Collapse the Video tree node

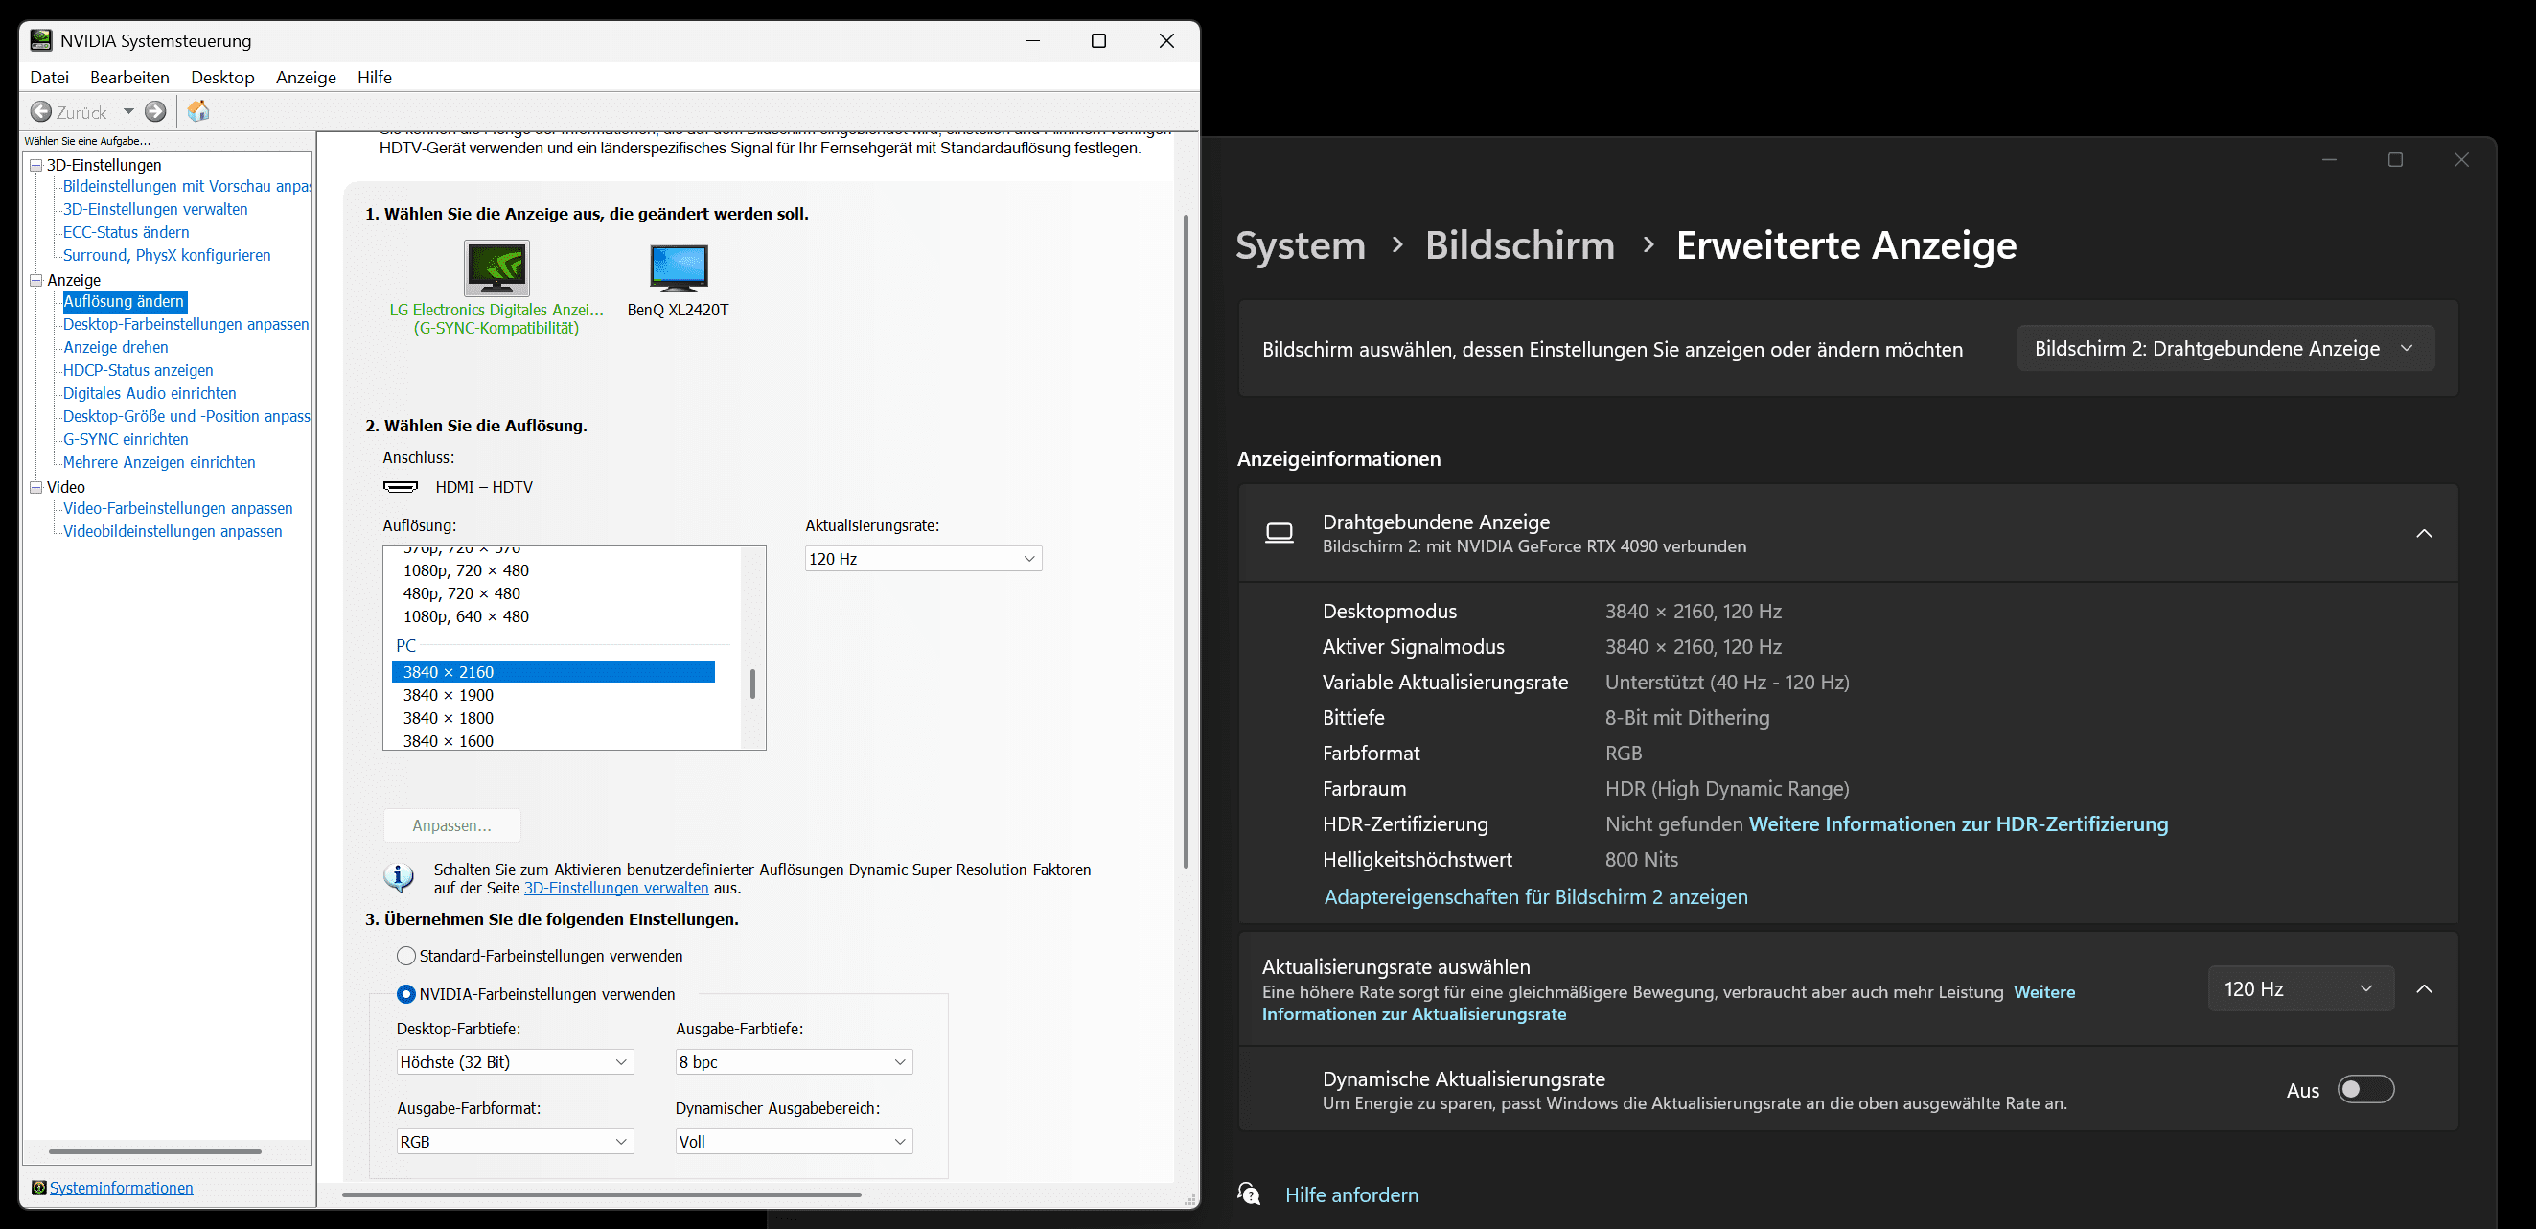pyautogui.click(x=36, y=486)
